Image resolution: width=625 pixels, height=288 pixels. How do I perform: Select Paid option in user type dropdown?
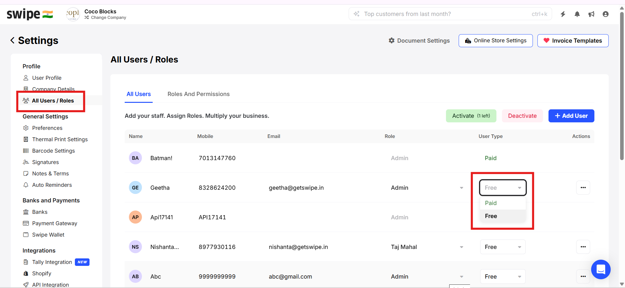click(491, 203)
